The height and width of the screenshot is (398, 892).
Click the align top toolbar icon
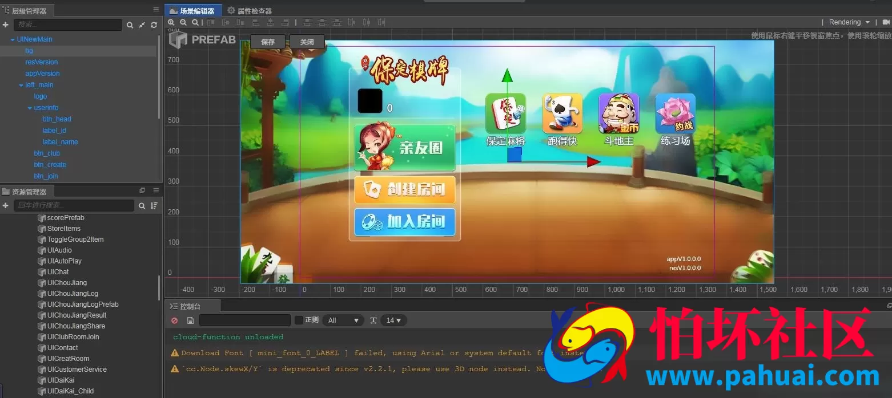[211, 22]
